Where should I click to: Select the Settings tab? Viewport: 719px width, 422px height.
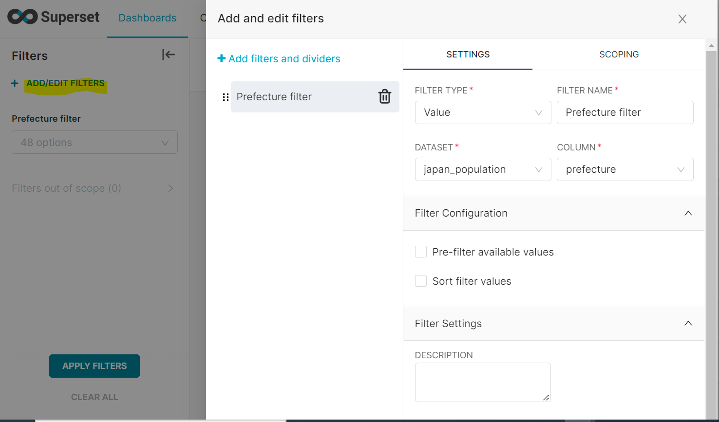coord(468,55)
